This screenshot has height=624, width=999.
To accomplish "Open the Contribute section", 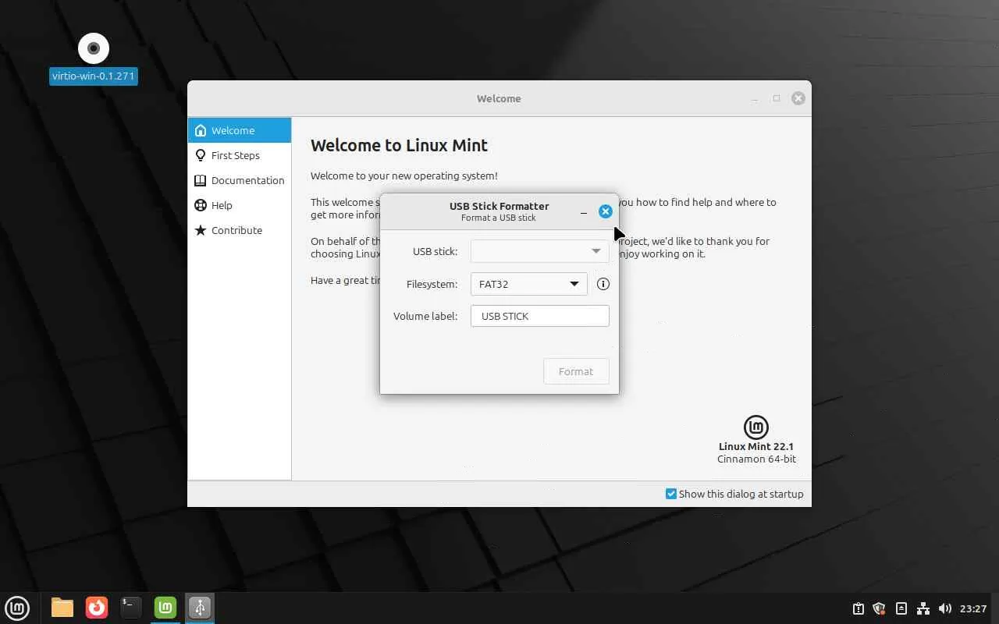I will tap(240, 230).
